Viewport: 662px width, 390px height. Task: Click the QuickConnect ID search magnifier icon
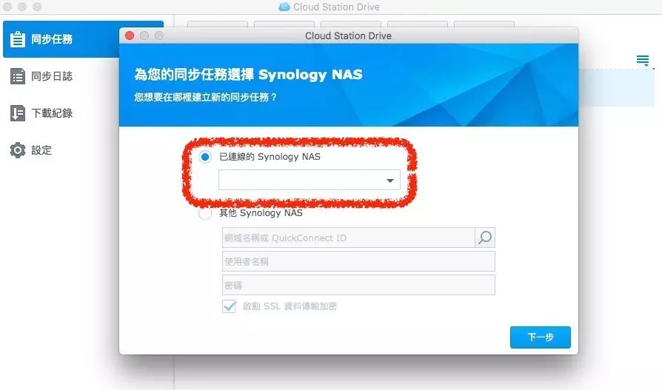[485, 238]
